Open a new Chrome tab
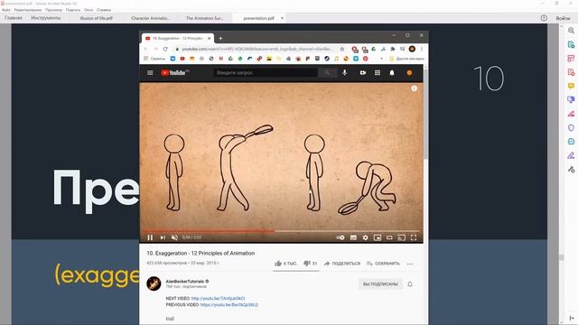The width and height of the screenshot is (578, 325). click(x=220, y=38)
